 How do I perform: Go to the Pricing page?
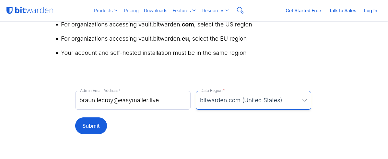(131, 11)
